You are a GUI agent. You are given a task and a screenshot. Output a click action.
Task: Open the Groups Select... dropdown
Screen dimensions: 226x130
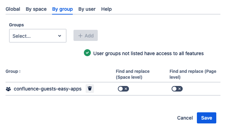38,36
